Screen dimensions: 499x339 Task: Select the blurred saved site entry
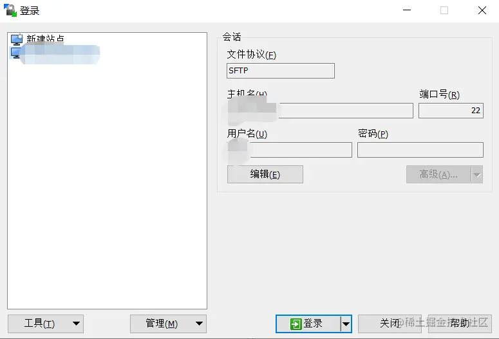tap(55, 54)
